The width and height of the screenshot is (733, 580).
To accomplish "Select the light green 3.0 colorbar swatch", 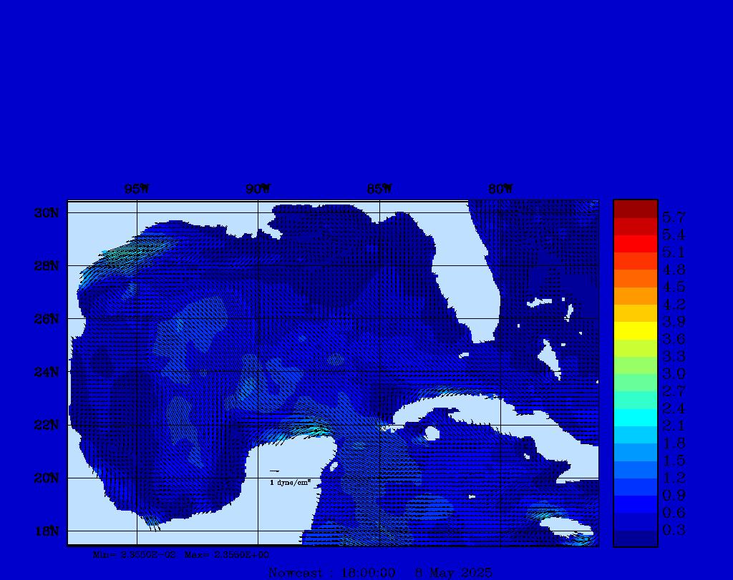I will [635, 365].
